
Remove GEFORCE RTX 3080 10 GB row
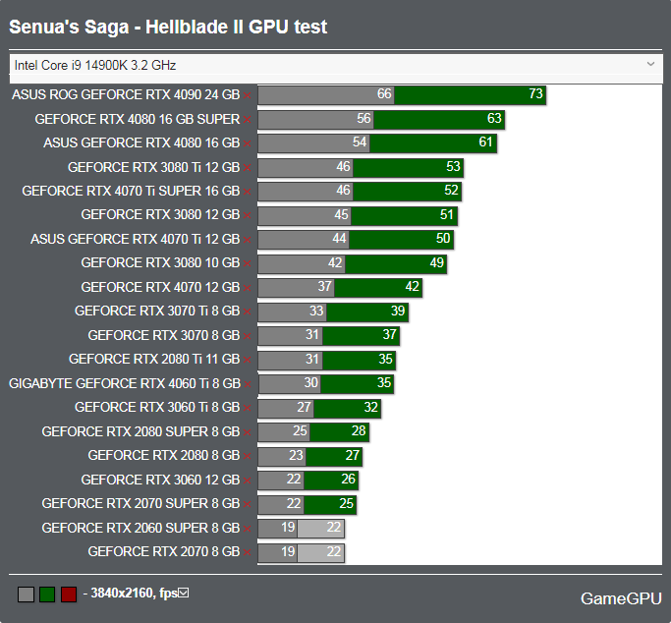pyautogui.click(x=247, y=263)
